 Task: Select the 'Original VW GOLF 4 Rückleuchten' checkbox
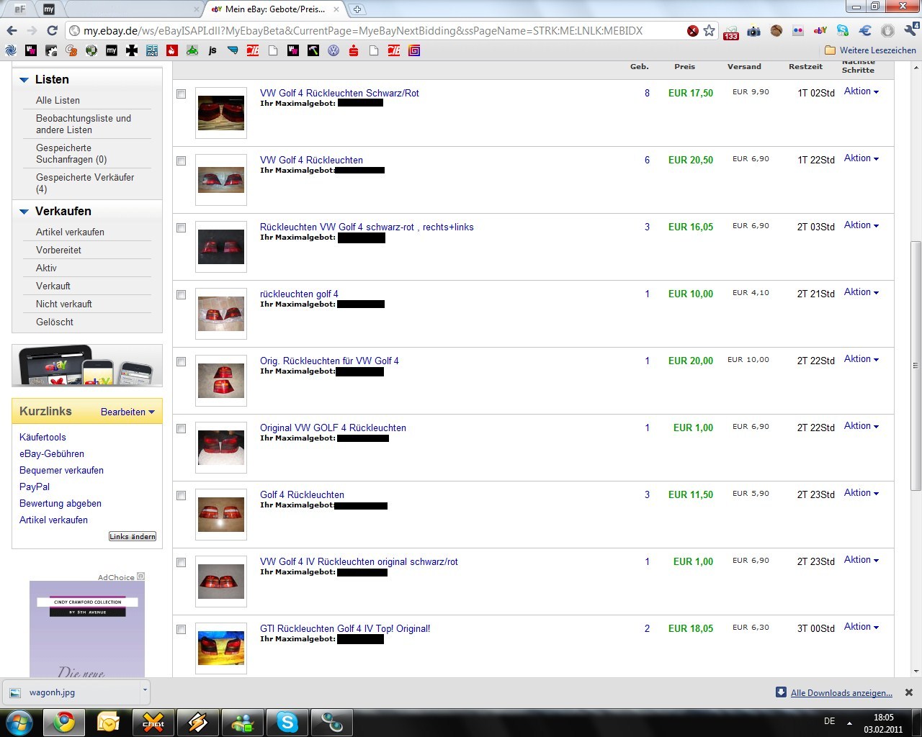[181, 429]
